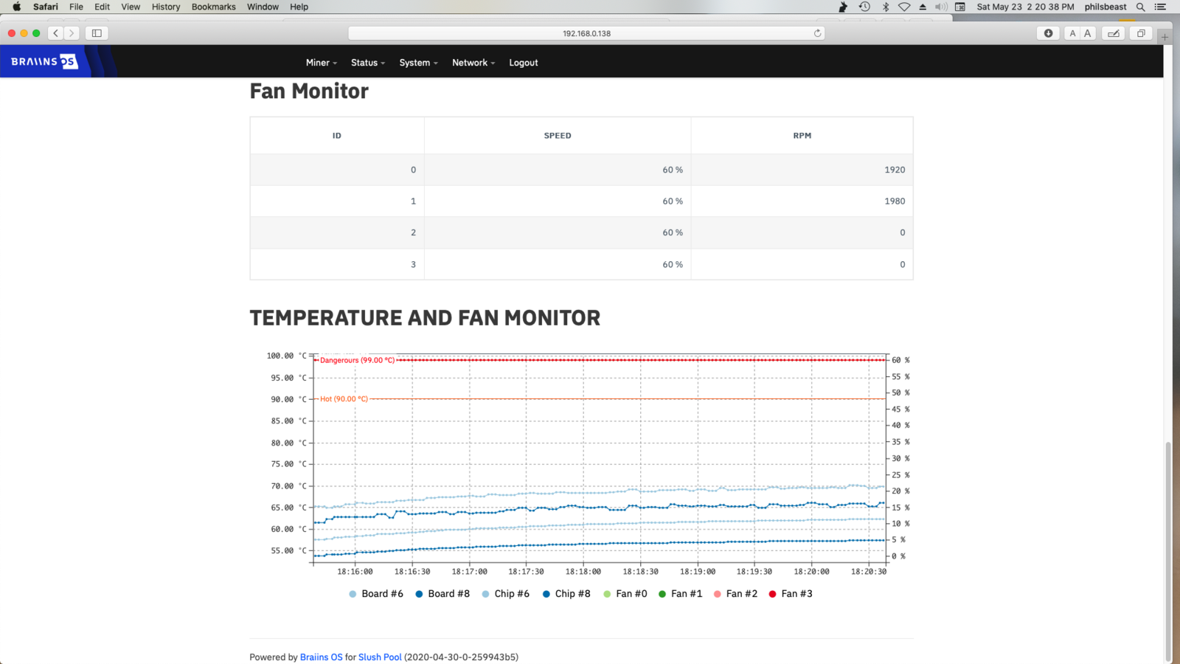Open Safari application menu
Image resolution: width=1180 pixels, height=664 pixels.
(x=46, y=7)
